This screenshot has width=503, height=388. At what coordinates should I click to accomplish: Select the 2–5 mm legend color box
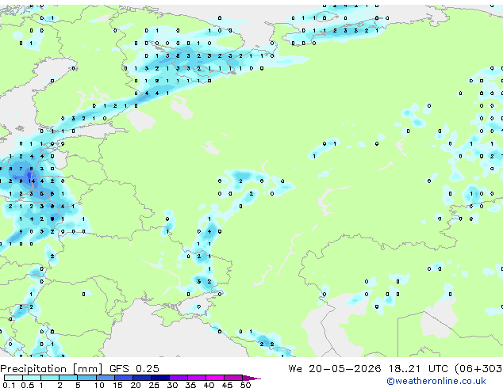[68, 378]
